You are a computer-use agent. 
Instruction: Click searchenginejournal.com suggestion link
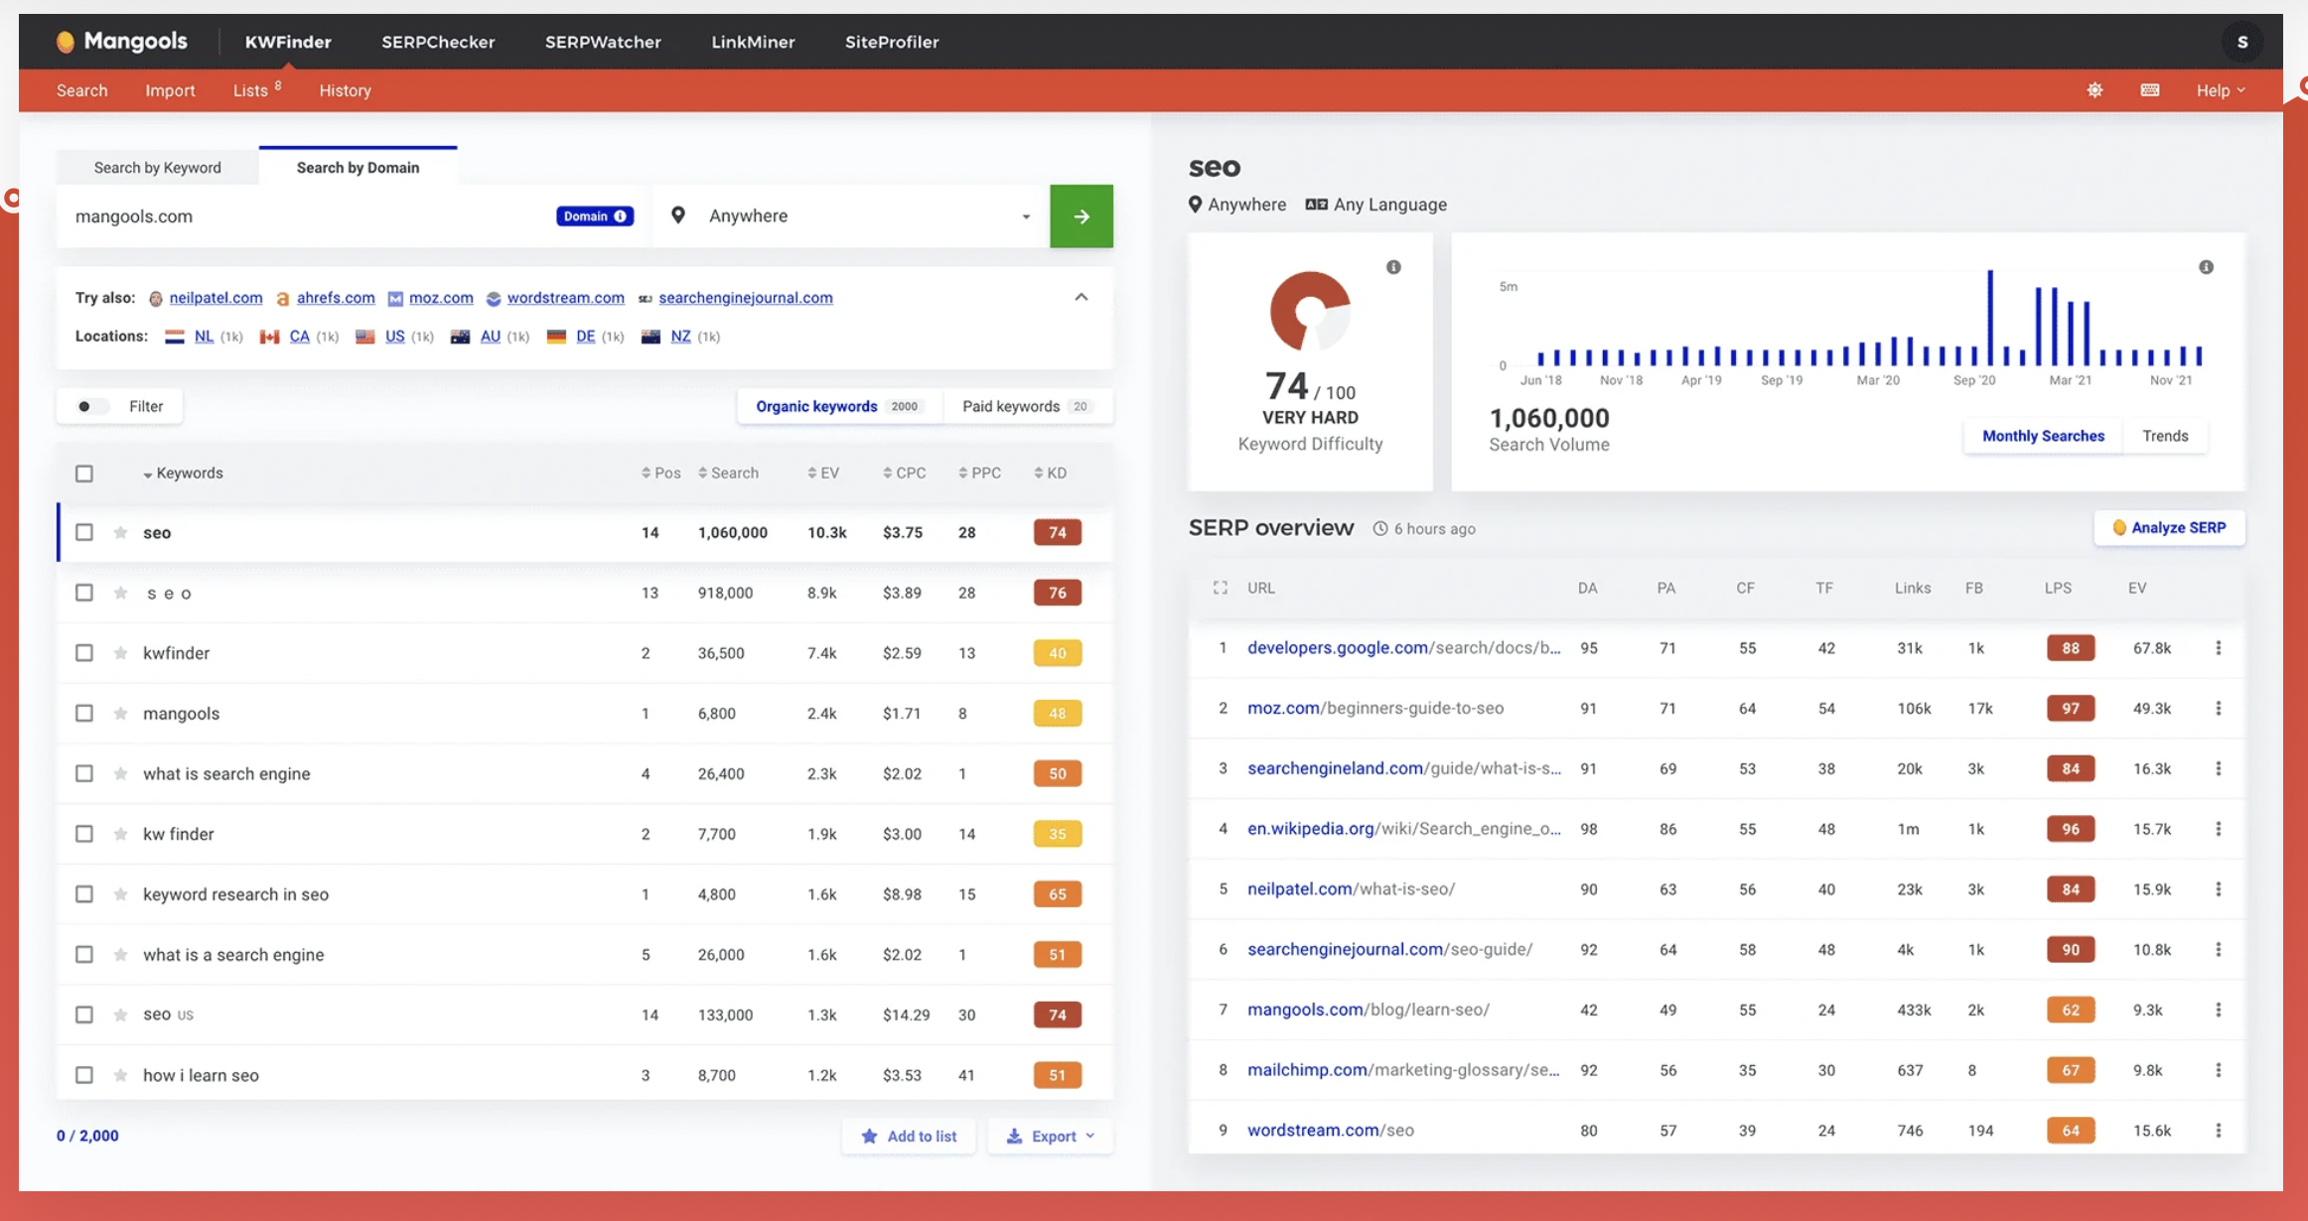[746, 298]
